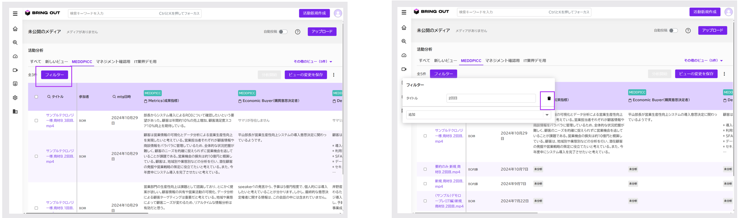738x218 pixels.
Task: Select IT業界デモ用 tab on the 全5件 screen
Action: pyautogui.click(x=534, y=61)
